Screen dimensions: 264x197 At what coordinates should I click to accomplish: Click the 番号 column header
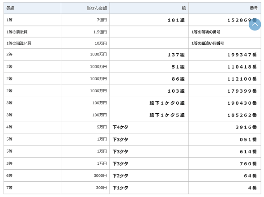coord(254,8)
